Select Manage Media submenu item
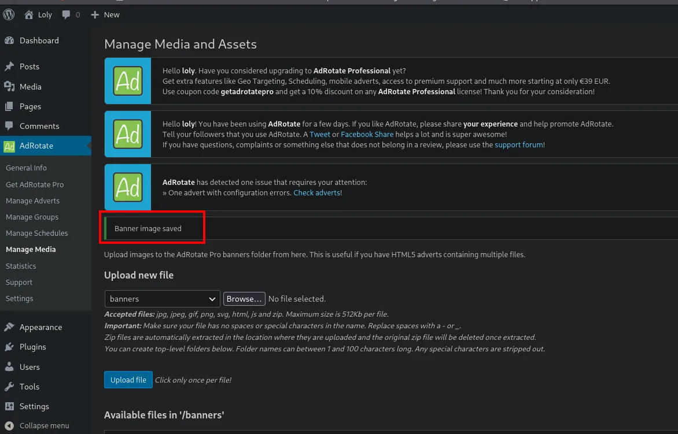This screenshot has width=678, height=434. click(31, 249)
